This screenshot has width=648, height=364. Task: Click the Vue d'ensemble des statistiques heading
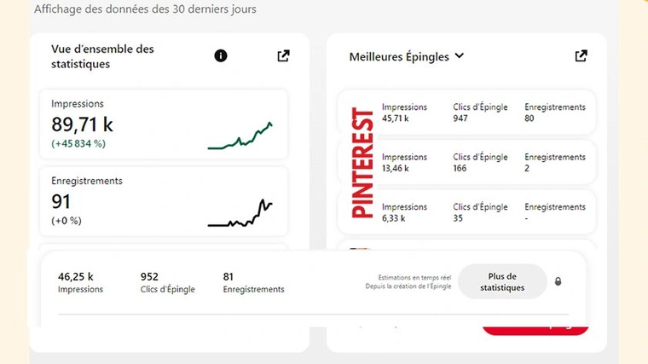point(102,56)
